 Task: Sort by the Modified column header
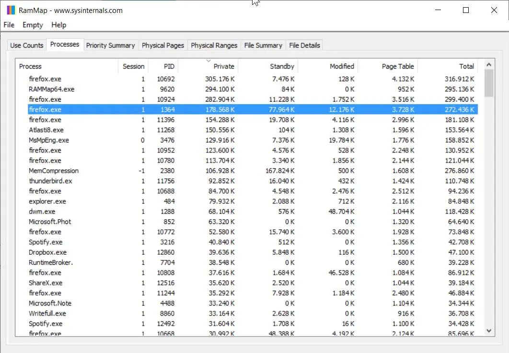[x=328, y=66]
